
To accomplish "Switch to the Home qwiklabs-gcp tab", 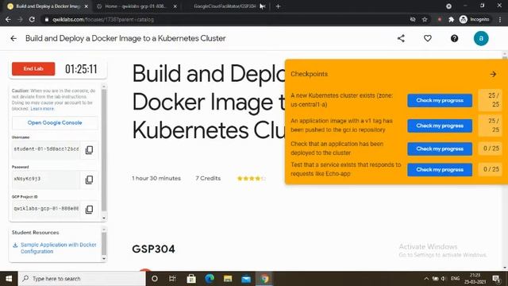I will coord(135,6).
